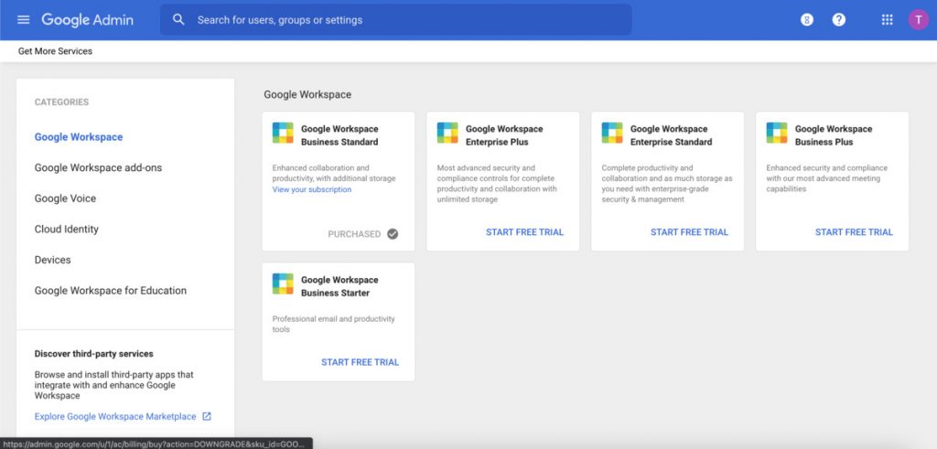Screen dimensions: 937x449
Task: Click the Enterprise Plus Workspace logo
Action: 447,133
